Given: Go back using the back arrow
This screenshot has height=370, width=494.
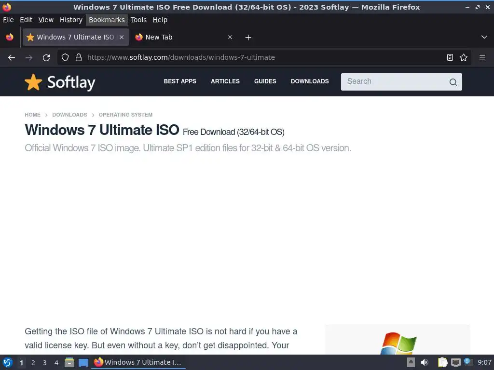Looking at the screenshot, I should (12, 58).
